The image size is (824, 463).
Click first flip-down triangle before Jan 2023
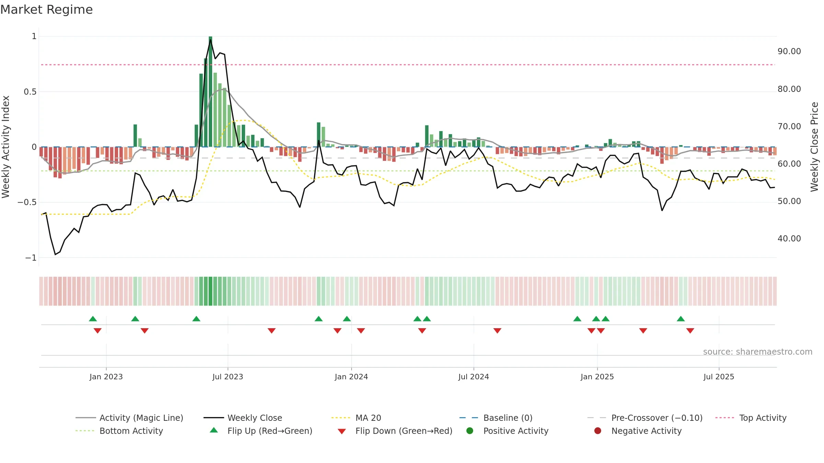[x=98, y=331]
